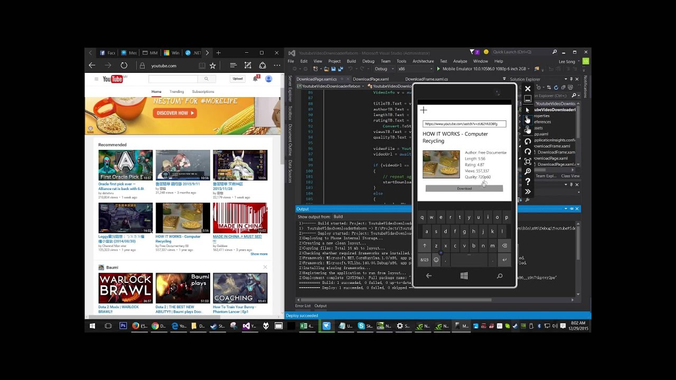
Task: Click Show more under Recommended
Action: coord(259,254)
